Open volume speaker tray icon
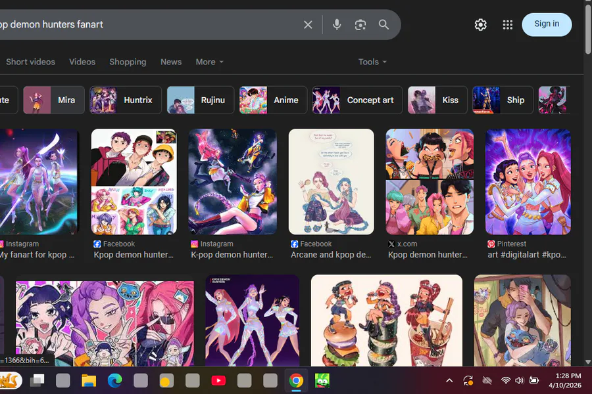Viewport: 592px width, 394px height. point(520,380)
